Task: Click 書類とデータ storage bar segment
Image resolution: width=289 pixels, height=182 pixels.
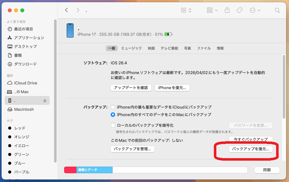Action: (x=94, y=170)
